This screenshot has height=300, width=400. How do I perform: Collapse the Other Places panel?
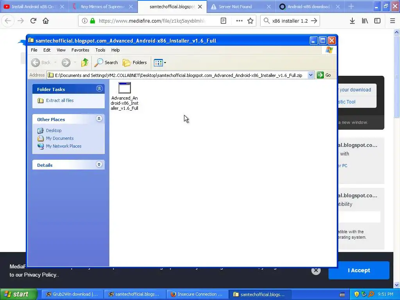coord(99,119)
